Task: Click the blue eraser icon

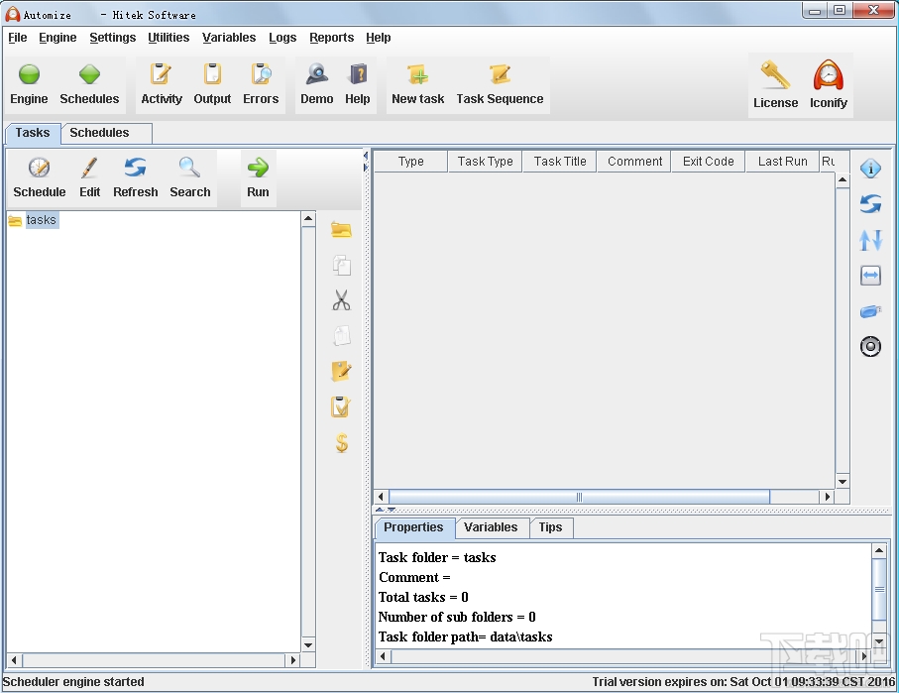Action: pyautogui.click(x=870, y=311)
